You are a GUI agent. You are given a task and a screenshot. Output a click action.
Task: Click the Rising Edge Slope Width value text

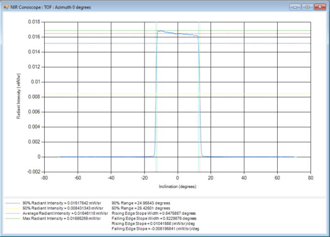pyautogui.click(x=154, y=213)
